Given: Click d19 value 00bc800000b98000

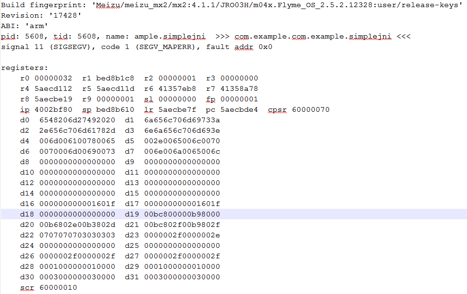Looking at the screenshot, I should [x=182, y=214].
